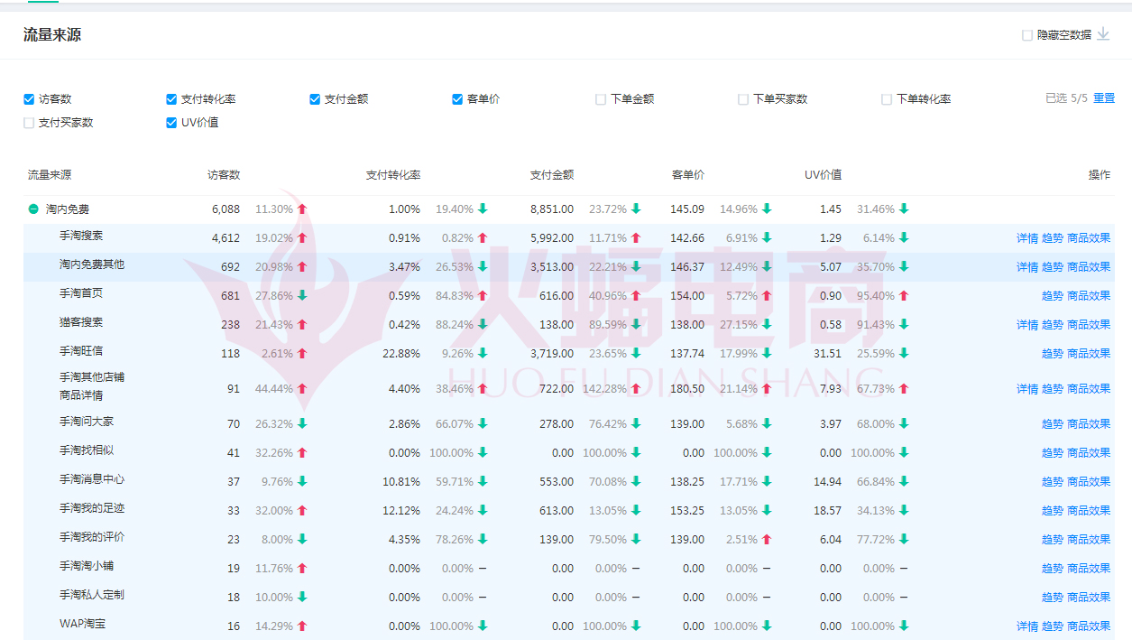This screenshot has height=640, width=1132.
Task: Uncheck the 访客数 checkbox
Action: pos(29,99)
